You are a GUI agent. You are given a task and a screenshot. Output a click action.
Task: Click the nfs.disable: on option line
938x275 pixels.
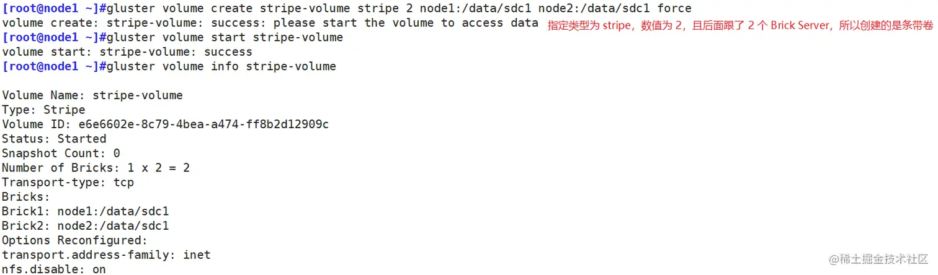[x=54, y=269]
